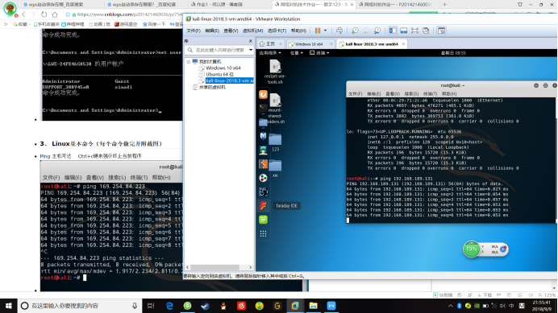Open VMware 选项卡(T) menu
The height and width of the screenshot is (313, 558).
(x=277, y=31)
